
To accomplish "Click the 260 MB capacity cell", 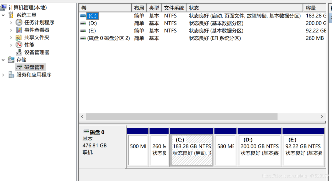I will 315,38.
